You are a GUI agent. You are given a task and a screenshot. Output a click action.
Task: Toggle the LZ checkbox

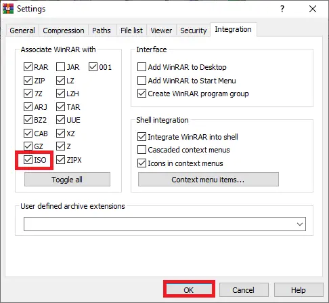coord(60,80)
